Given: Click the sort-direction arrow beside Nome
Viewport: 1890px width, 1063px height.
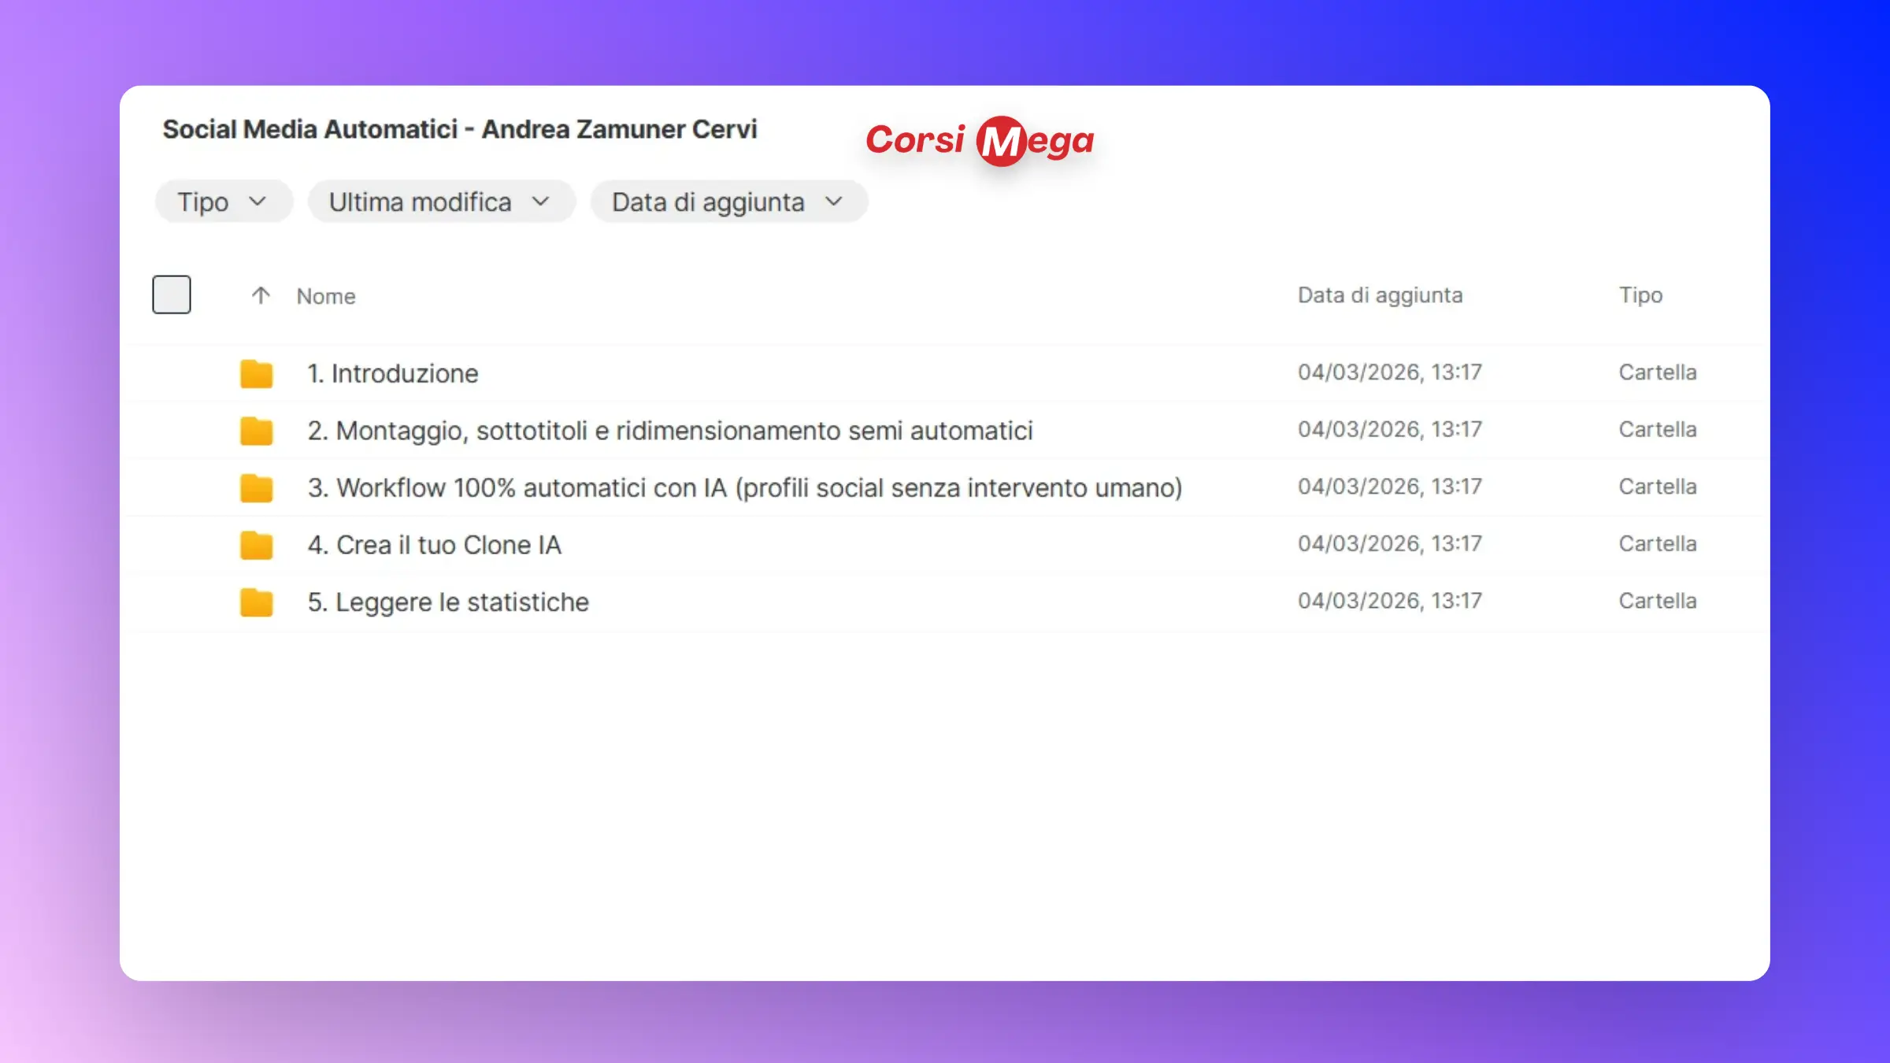Looking at the screenshot, I should tap(261, 295).
